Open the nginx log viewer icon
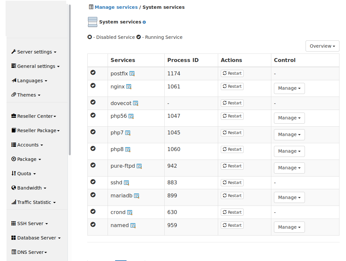The image size is (346, 261). [128, 86]
